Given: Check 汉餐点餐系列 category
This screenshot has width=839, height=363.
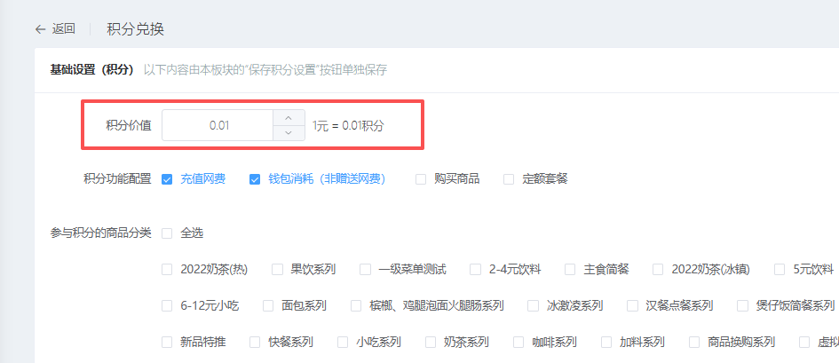Looking at the screenshot, I should (632, 306).
